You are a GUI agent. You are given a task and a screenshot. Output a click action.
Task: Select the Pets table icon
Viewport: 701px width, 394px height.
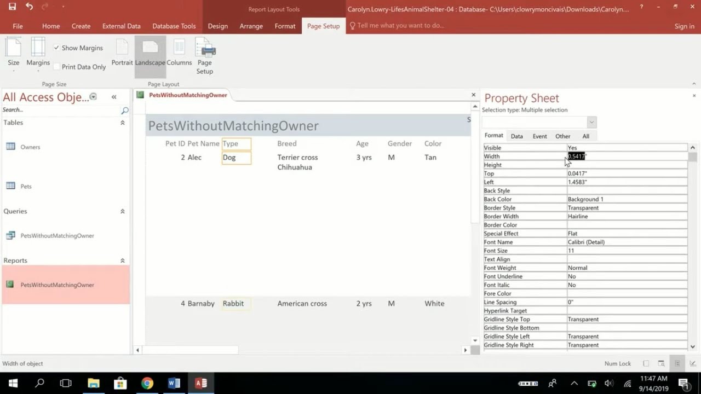point(10,186)
